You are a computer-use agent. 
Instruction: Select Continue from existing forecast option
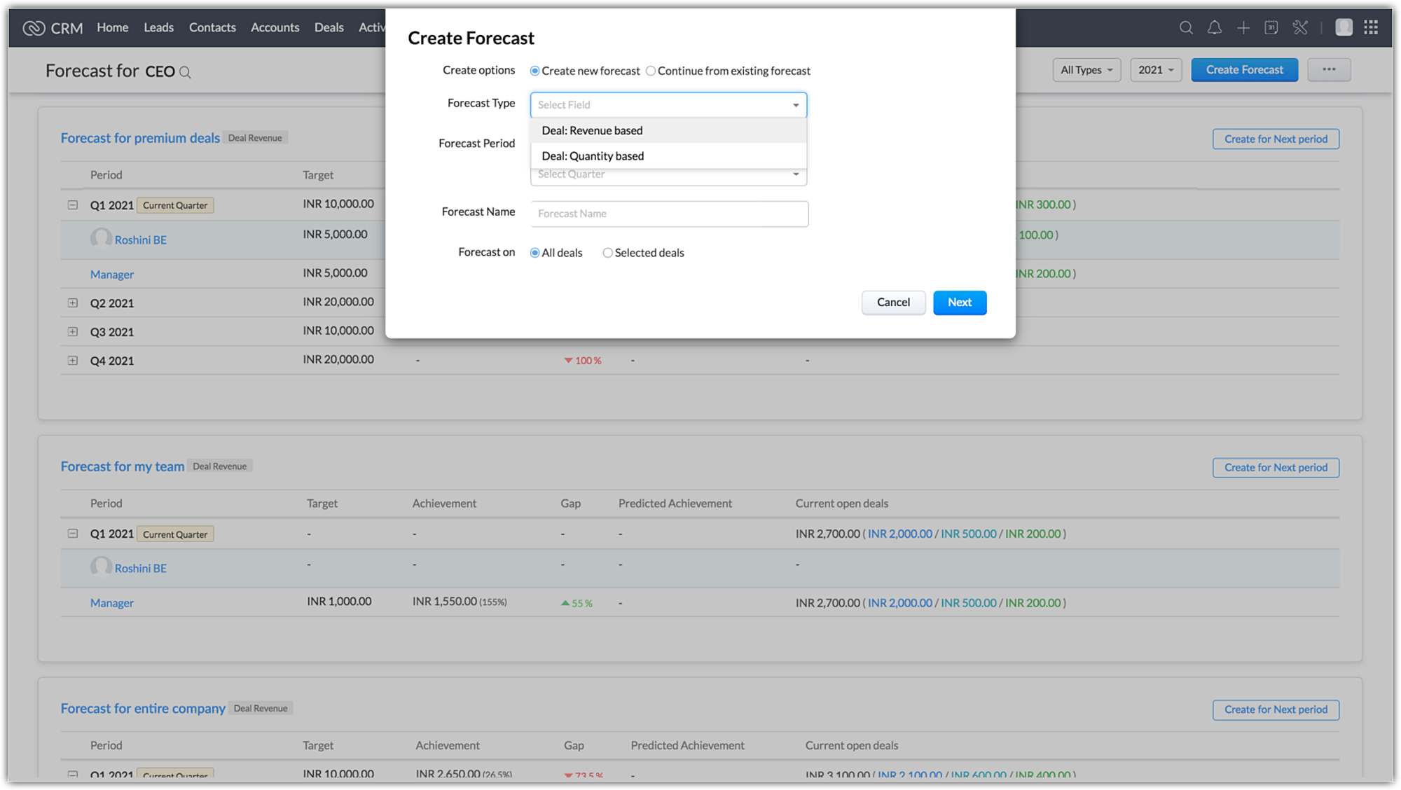coord(651,71)
